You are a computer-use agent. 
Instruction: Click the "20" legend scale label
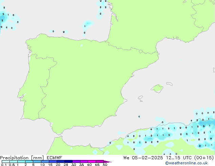(x=58, y=165)
